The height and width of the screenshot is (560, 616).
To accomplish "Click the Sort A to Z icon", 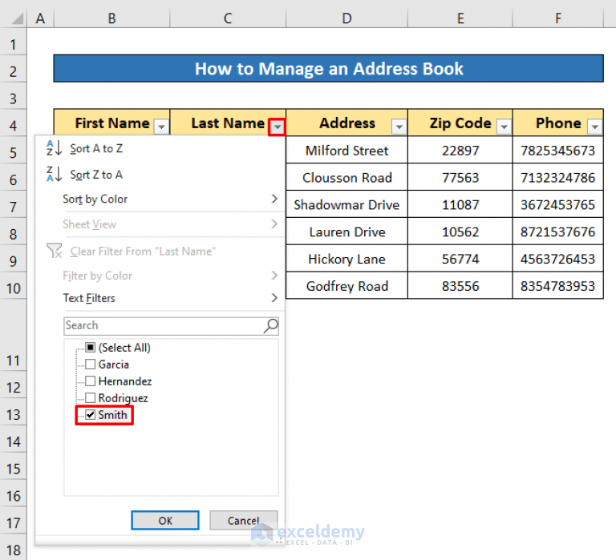I will (55, 148).
